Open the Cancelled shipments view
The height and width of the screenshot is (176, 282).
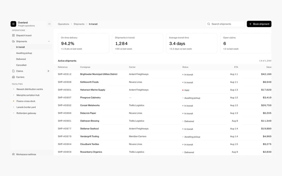31,65
